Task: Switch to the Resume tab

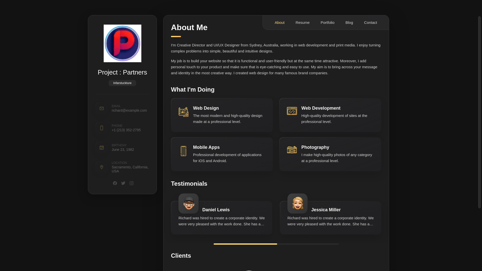Action: pos(303,23)
